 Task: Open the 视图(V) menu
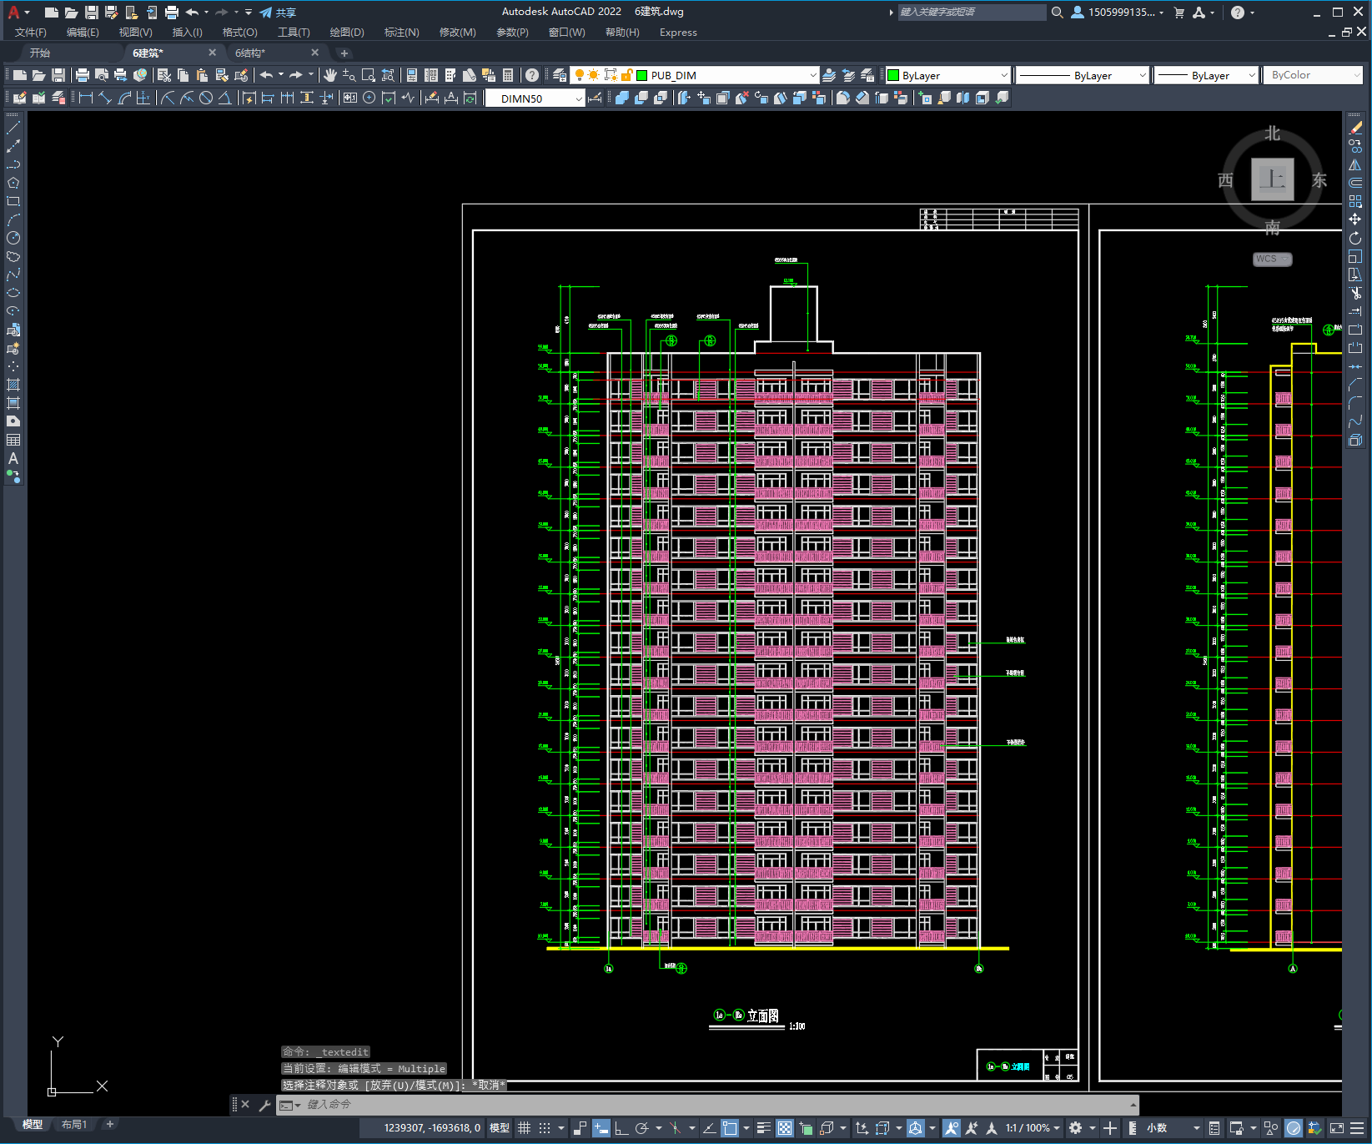coord(135,33)
